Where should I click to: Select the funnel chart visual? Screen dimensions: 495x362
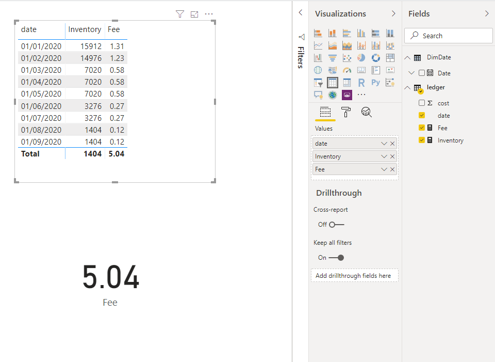pyautogui.click(x=333, y=58)
